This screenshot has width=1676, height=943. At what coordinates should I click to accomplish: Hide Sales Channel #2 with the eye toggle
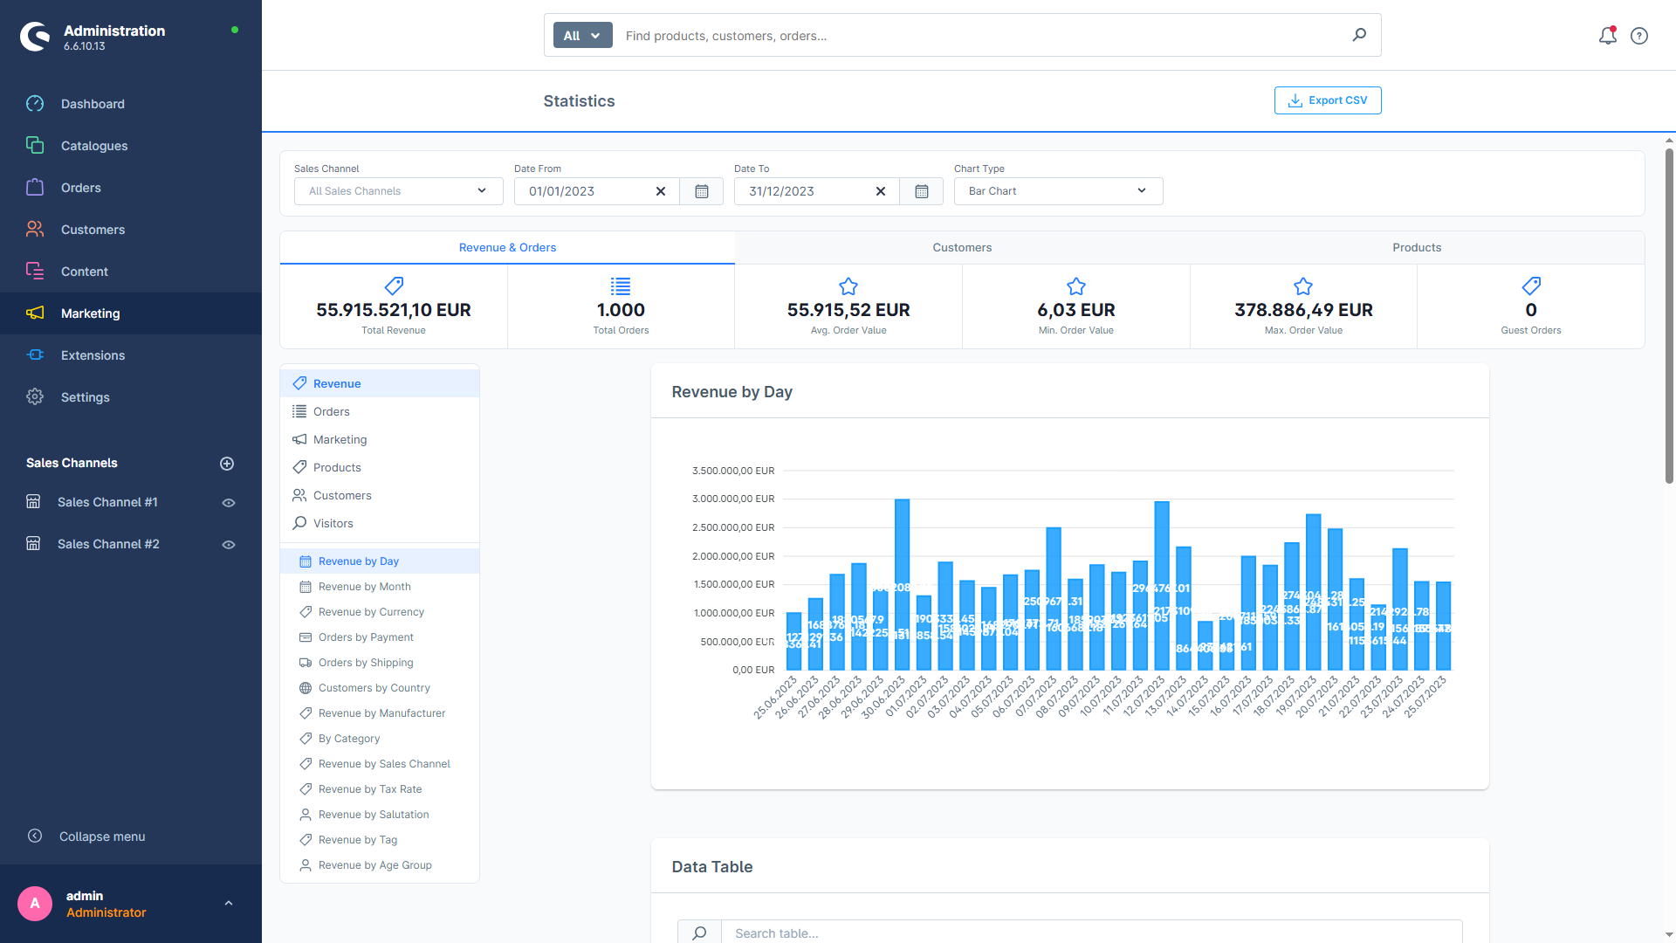(x=229, y=544)
